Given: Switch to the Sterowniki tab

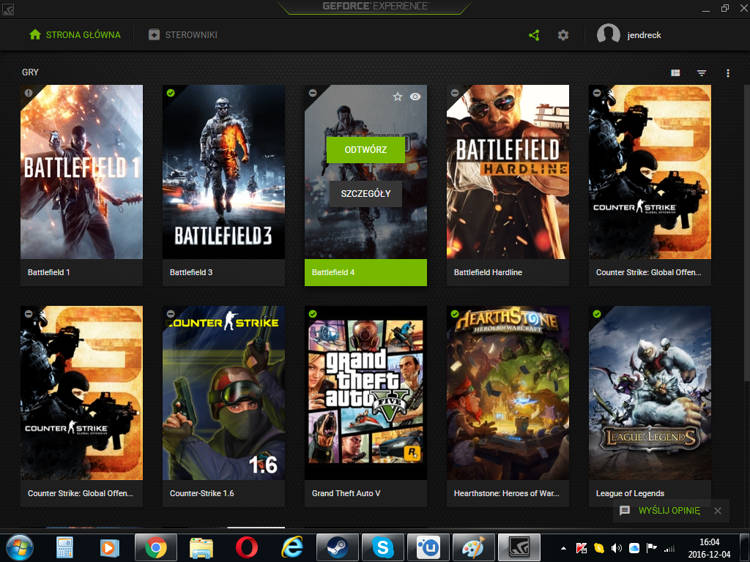Looking at the screenshot, I should point(182,35).
